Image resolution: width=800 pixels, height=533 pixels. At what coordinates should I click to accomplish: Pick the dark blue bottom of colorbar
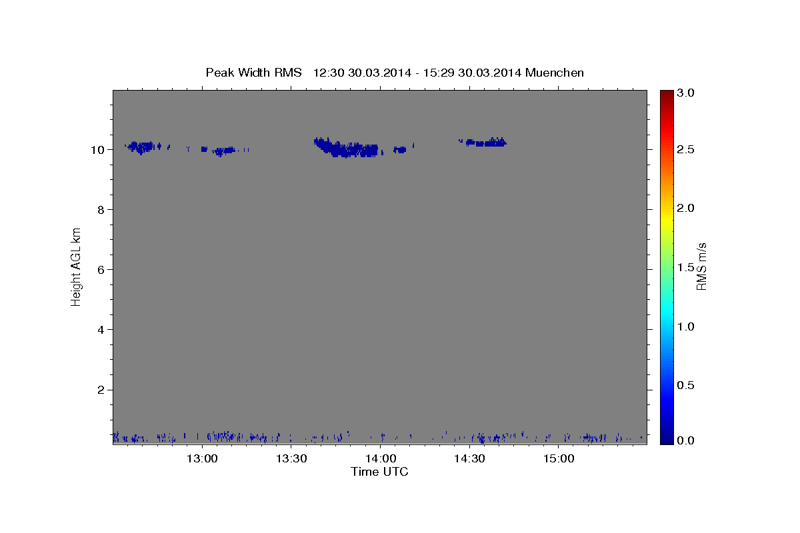coord(667,438)
